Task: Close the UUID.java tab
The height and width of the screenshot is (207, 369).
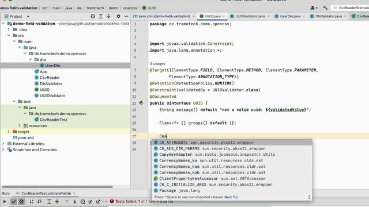Action: pos(224,16)
